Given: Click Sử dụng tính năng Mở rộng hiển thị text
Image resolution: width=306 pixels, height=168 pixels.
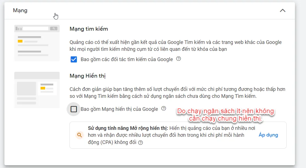Looking at the screenshot, I should (128, 128).
